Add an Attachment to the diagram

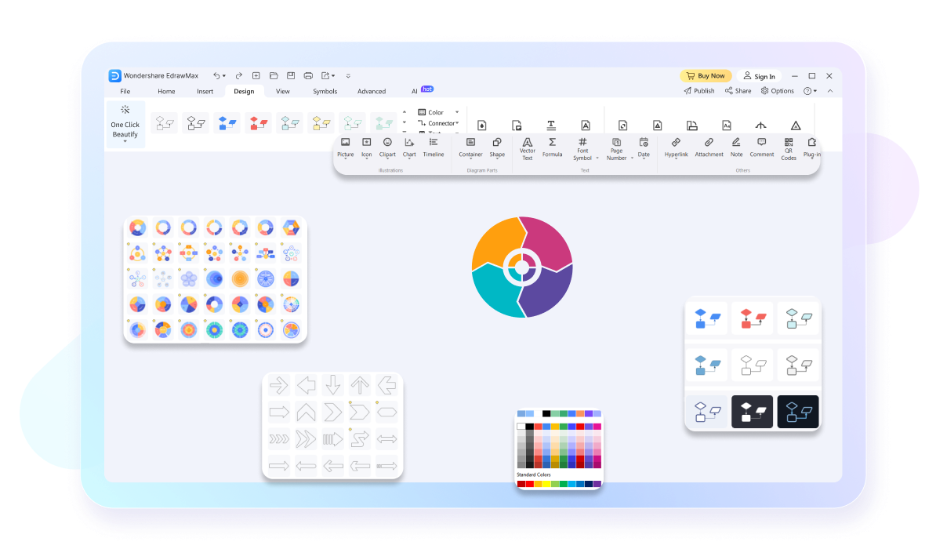[709, 147]
